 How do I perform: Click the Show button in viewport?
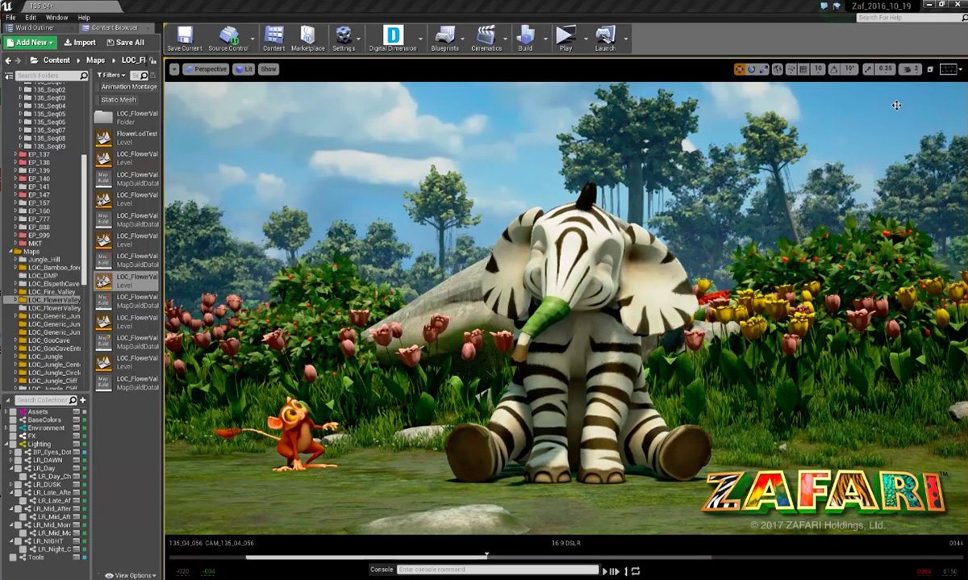click(269, 69)
